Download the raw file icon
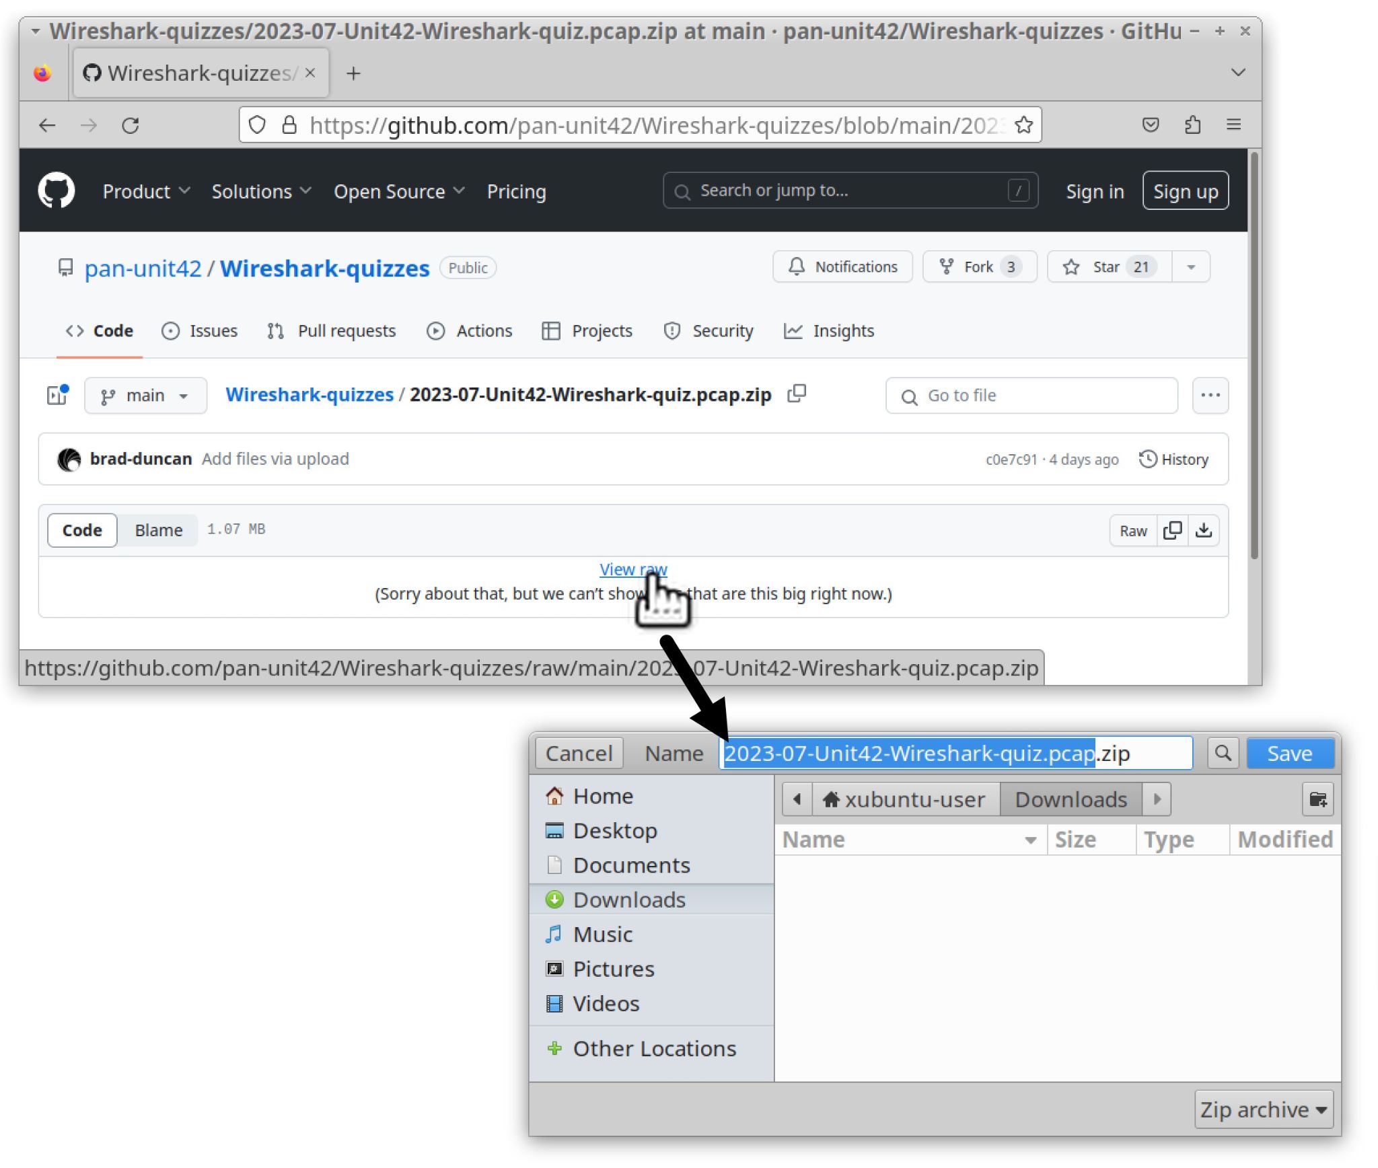The width and height of the screenshot is (1378, 1168). click(x=1204, y=531)
